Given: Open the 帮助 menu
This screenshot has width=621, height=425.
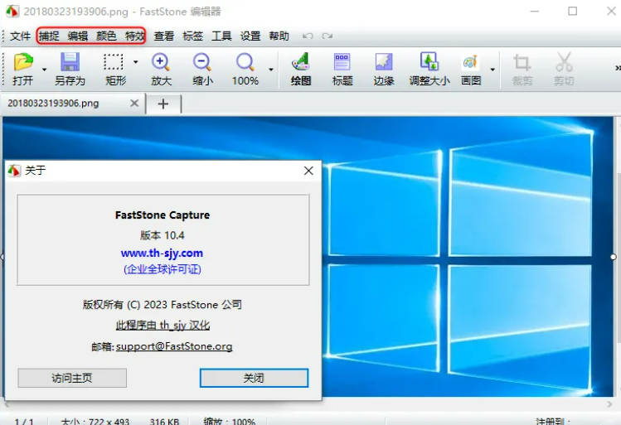Looking at the screenshot, I should pyautogui.click(x=279, y=36).
